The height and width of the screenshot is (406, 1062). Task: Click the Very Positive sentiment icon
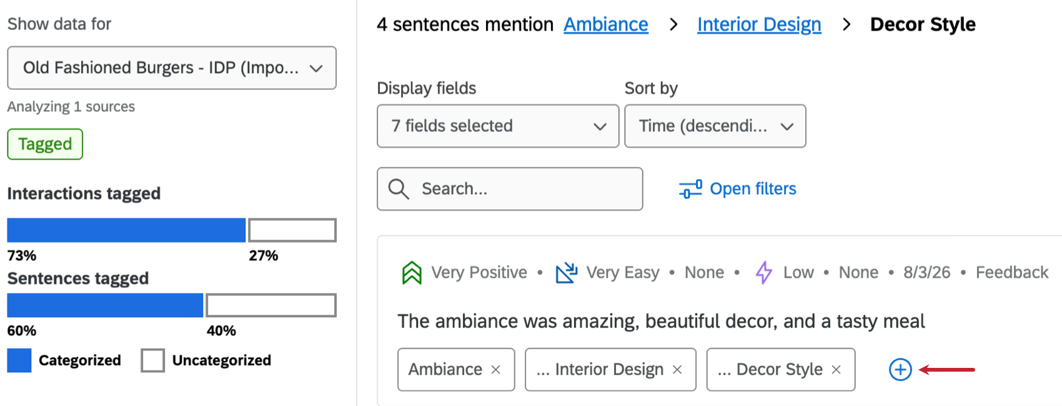tap(412, 272)
